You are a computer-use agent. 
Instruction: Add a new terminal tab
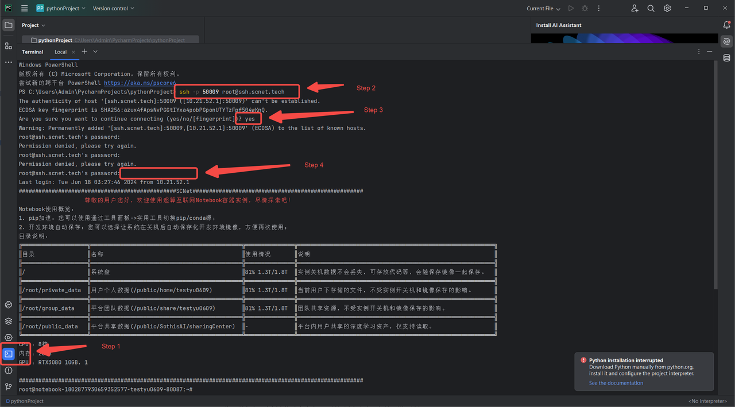(84, 52)
